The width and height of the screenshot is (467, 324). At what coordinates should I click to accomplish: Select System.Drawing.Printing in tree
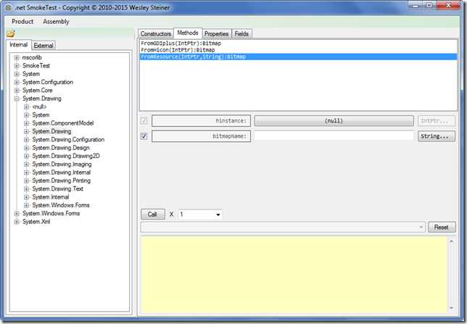(62, 180)
